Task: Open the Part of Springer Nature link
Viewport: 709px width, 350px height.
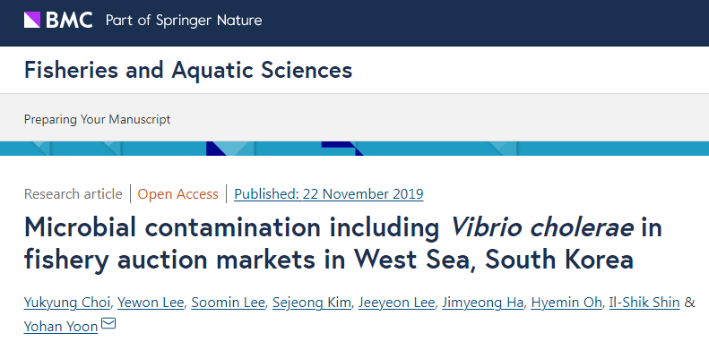Action: (184, 21)
